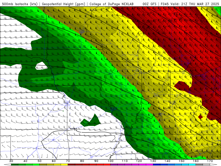Click the legend value 100
Image resolution: width=221 pixels, height=166 pixels.
111,161
